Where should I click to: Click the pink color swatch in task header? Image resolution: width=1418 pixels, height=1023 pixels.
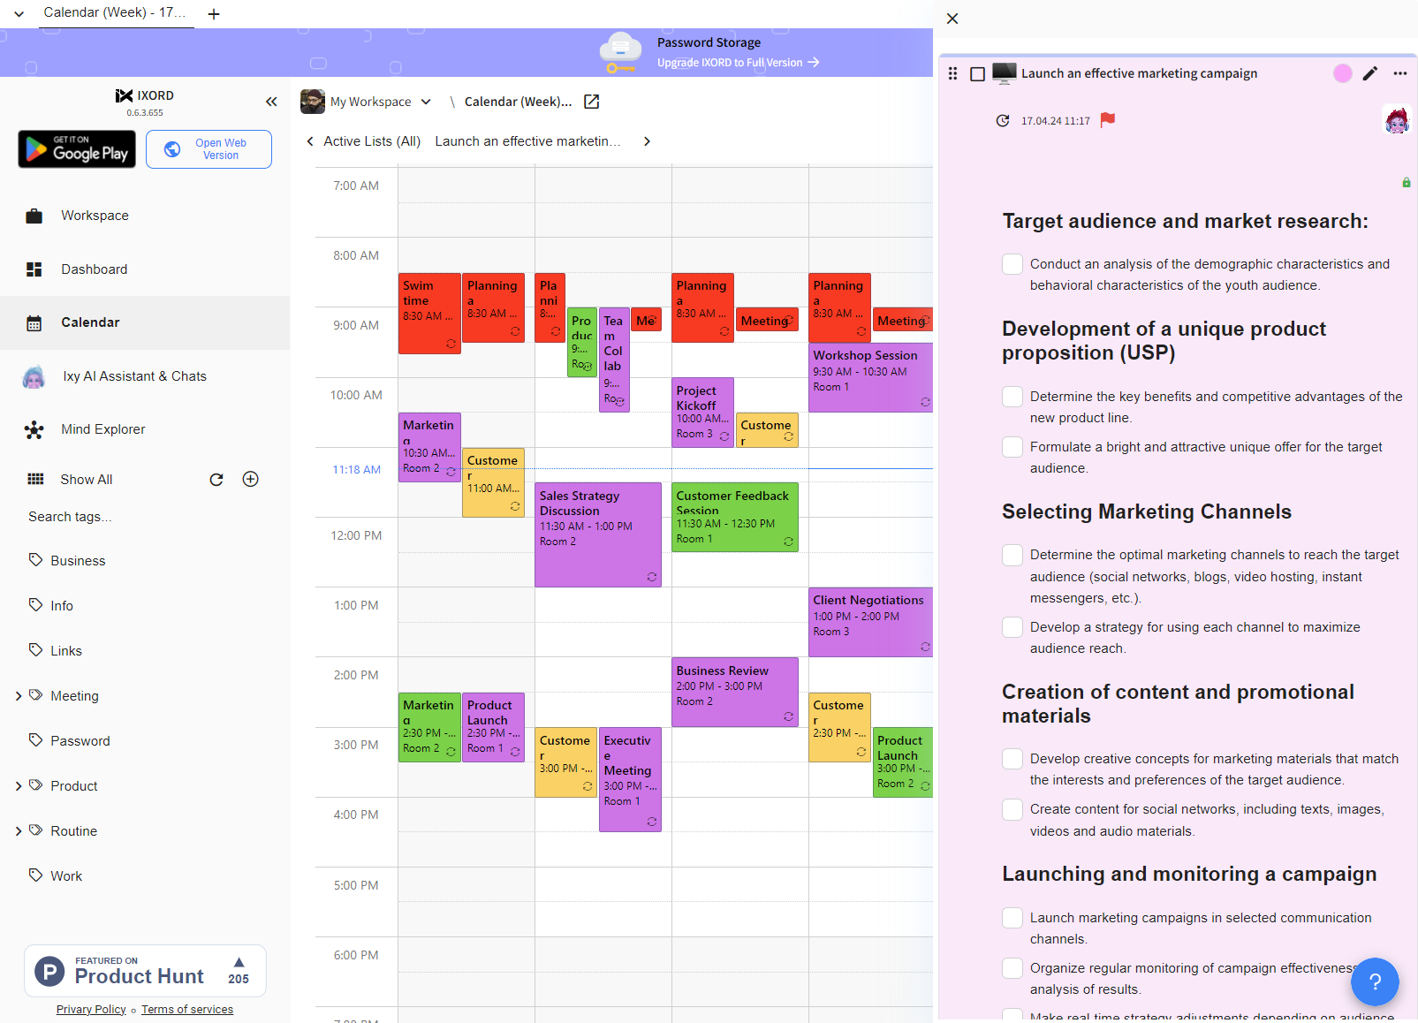[1343, 73]
